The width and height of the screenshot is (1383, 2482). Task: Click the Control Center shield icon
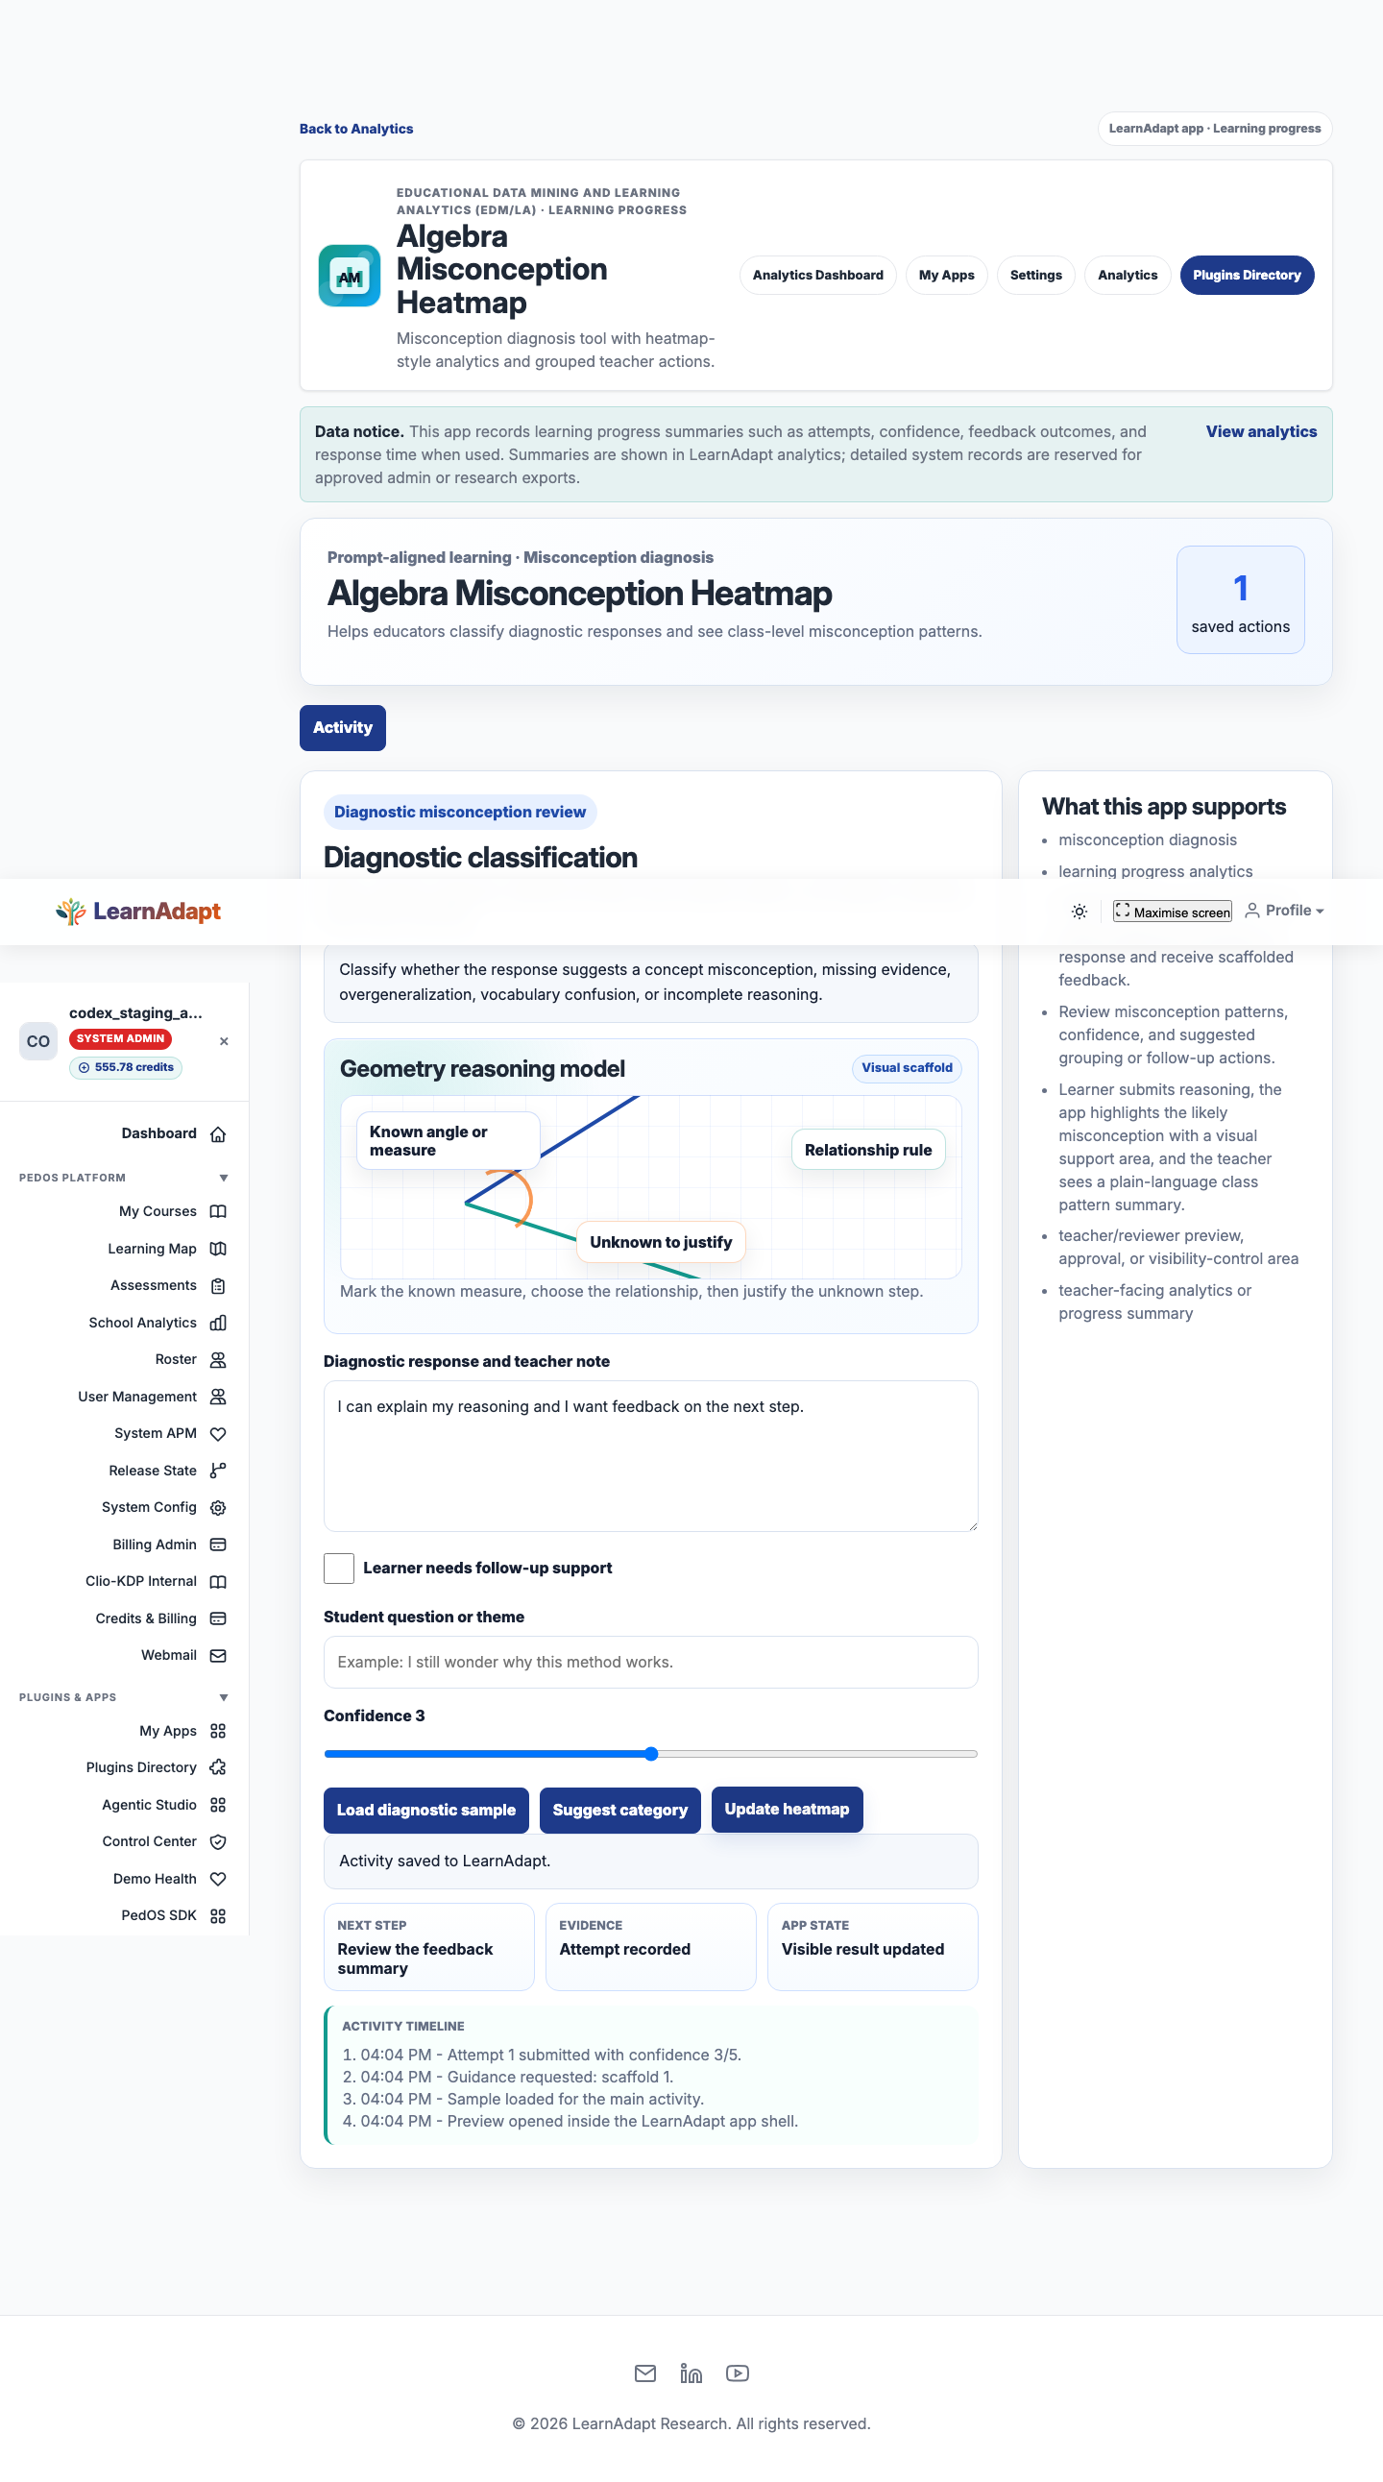[218, 1841]
